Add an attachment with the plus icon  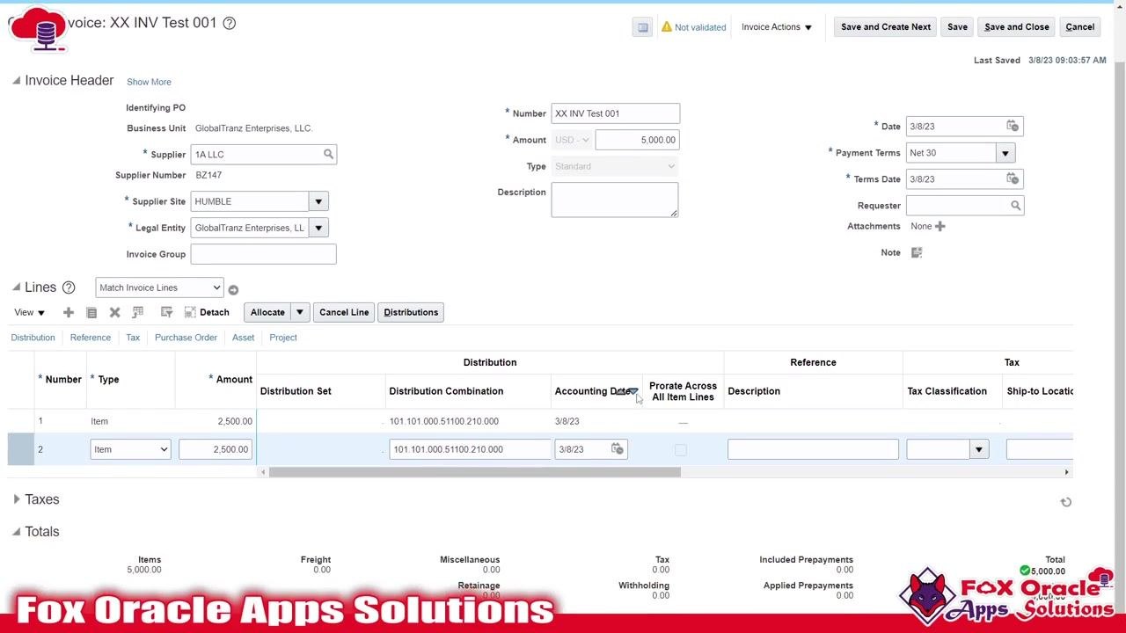click(x=940, y=226)
